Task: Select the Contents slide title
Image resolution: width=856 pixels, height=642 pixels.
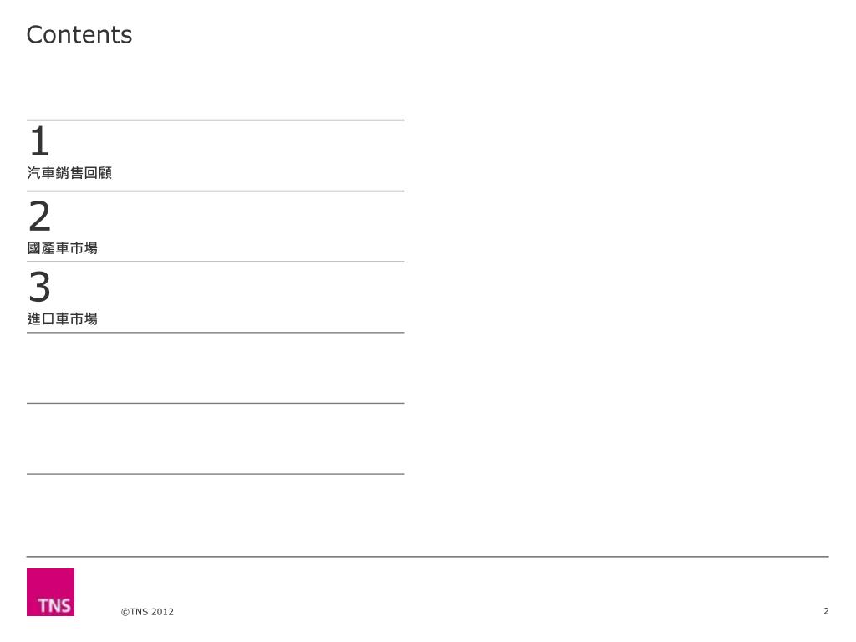Action: tap(79, 35)
